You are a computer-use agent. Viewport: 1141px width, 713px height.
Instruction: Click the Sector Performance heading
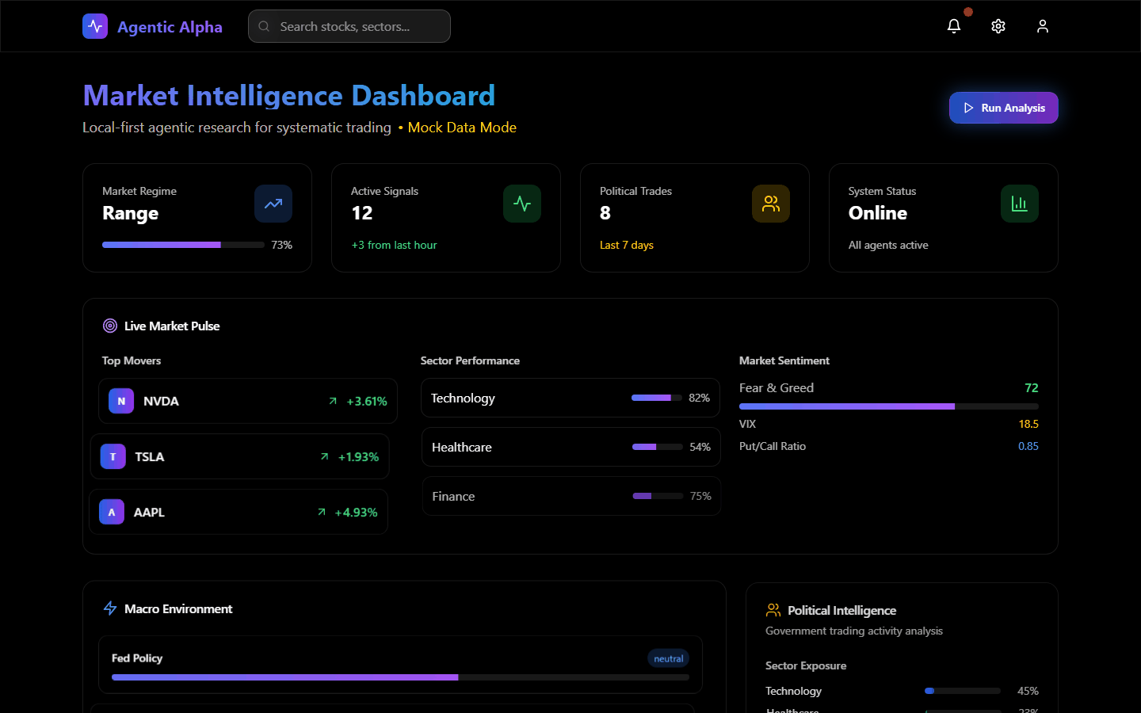click(470, 360)
